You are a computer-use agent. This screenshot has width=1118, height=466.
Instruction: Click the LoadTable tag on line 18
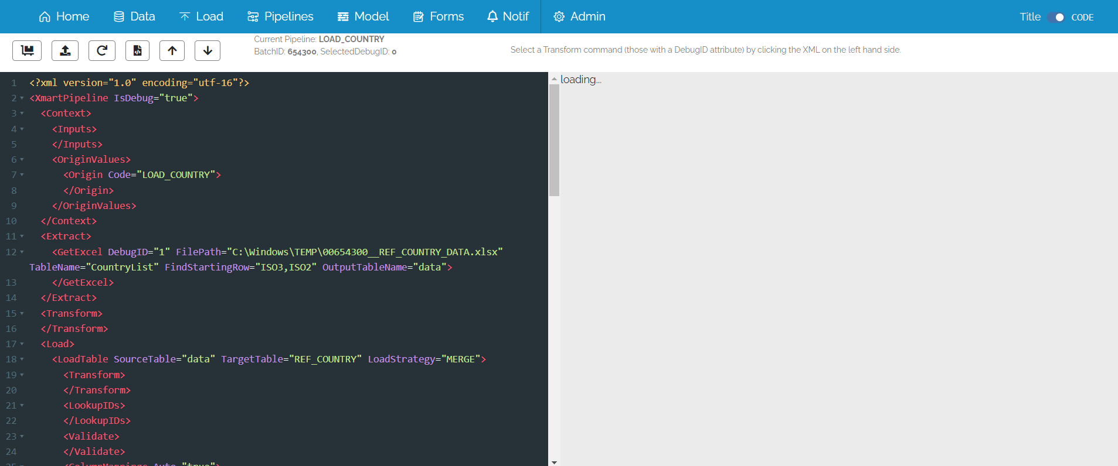(269, 359)
